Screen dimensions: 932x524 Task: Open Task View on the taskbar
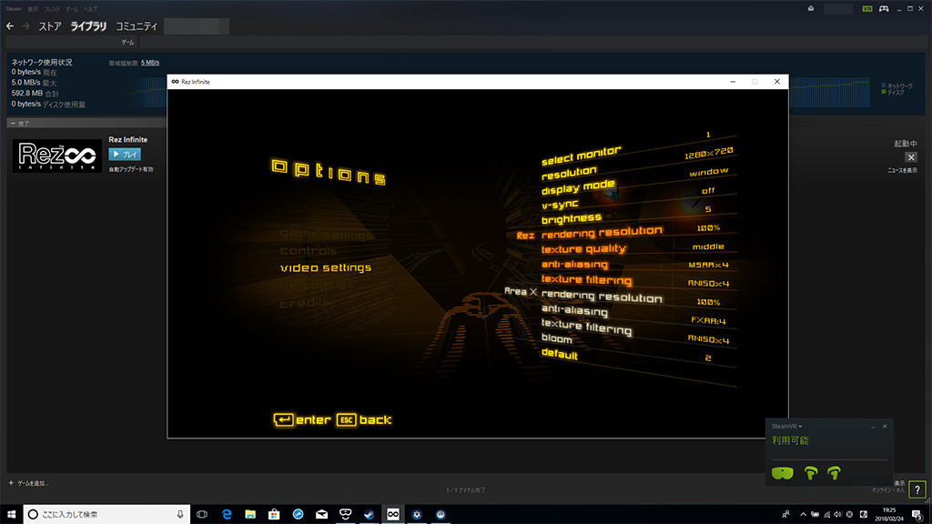[202, 515]
